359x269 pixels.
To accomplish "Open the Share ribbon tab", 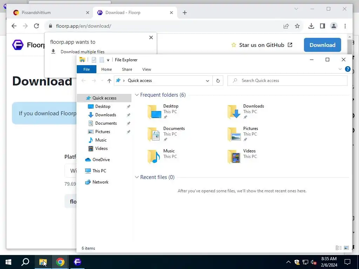I will 127,69.
